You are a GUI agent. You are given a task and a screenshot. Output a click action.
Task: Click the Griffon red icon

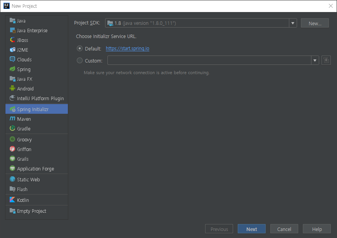(x=12, y=149)
